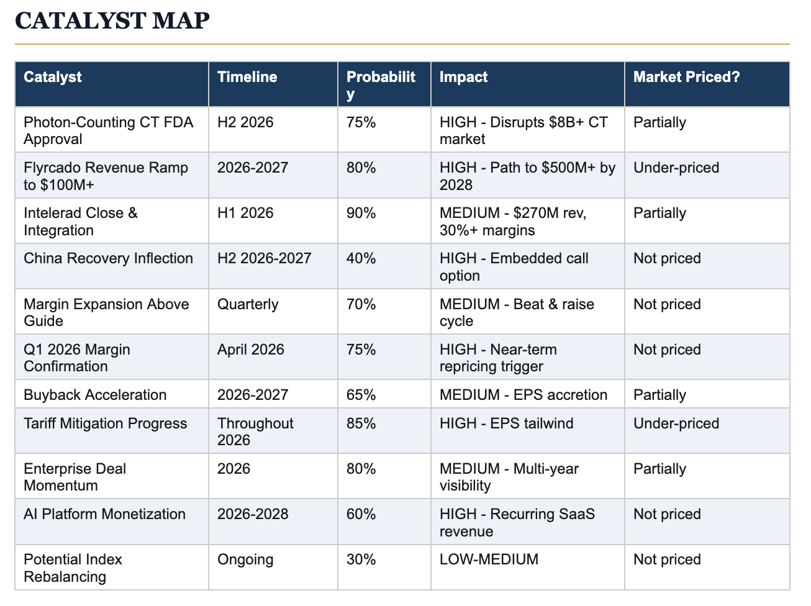Click Intelerad Close & Integration cell
Viewport: 811px width, 606px height.
click(112, 220)
